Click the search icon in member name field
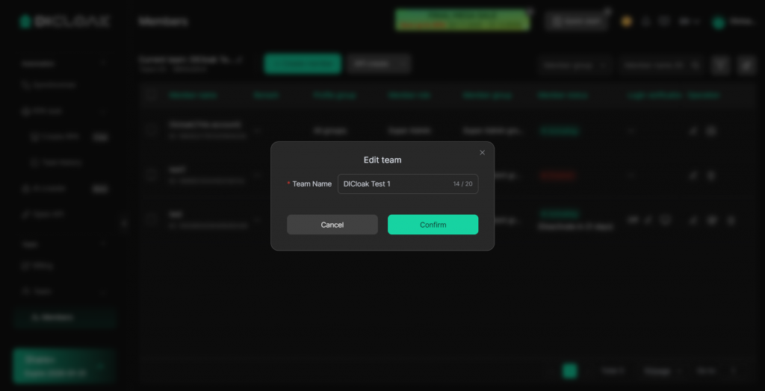This screenshot has height=391, width=765. (696, 65)
